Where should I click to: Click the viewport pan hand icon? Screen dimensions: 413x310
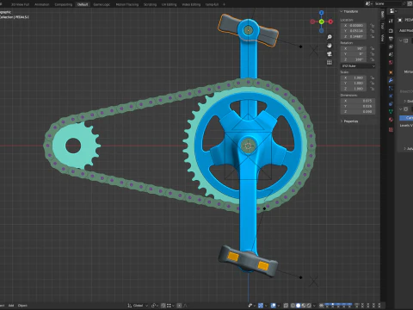(x=330, y=46)
